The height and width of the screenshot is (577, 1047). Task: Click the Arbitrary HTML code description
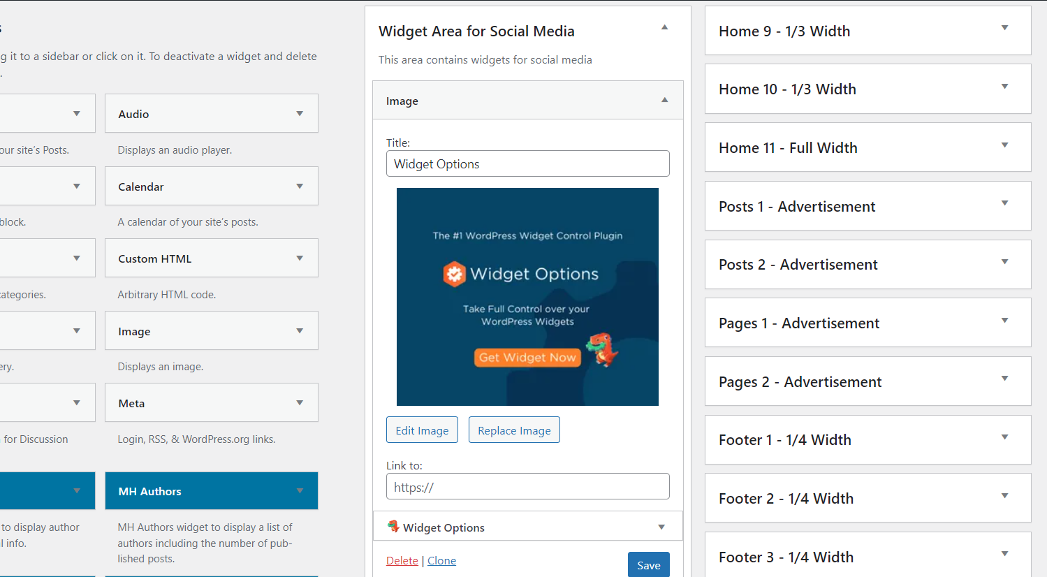[x=167, y=295]
